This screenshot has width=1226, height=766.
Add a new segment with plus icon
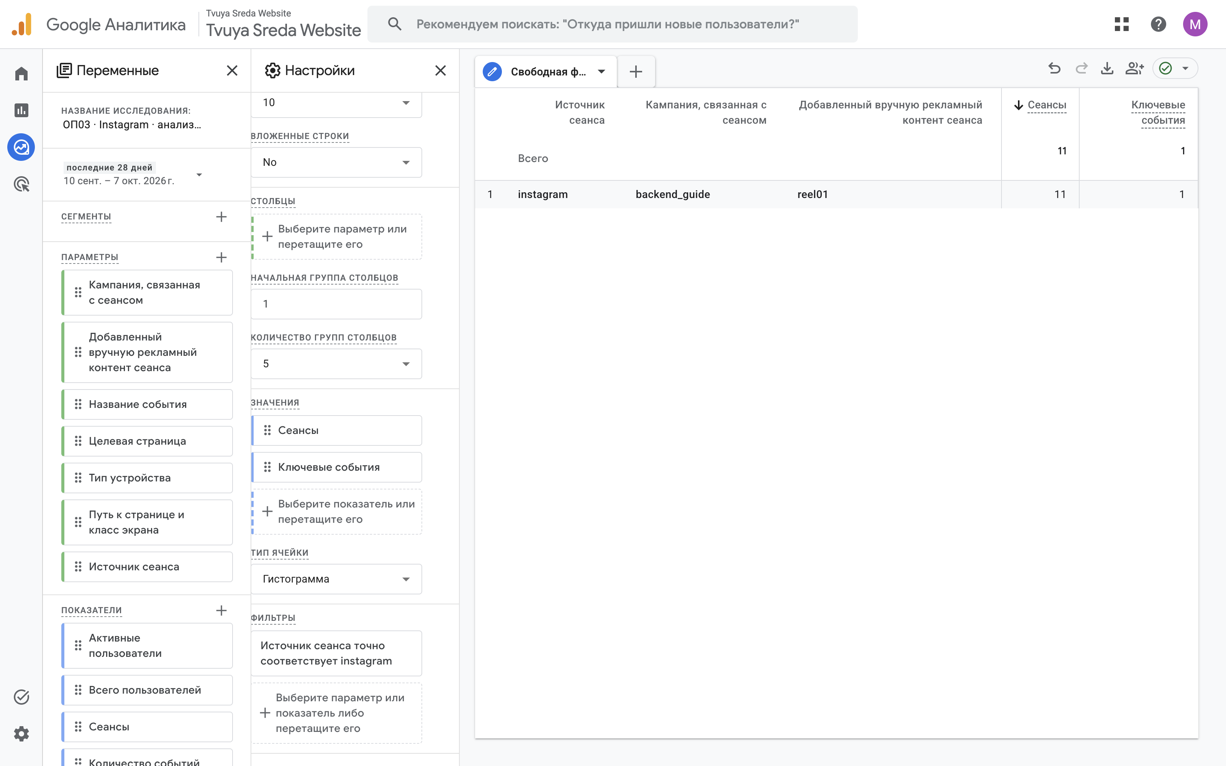click(x=221, y=217)
